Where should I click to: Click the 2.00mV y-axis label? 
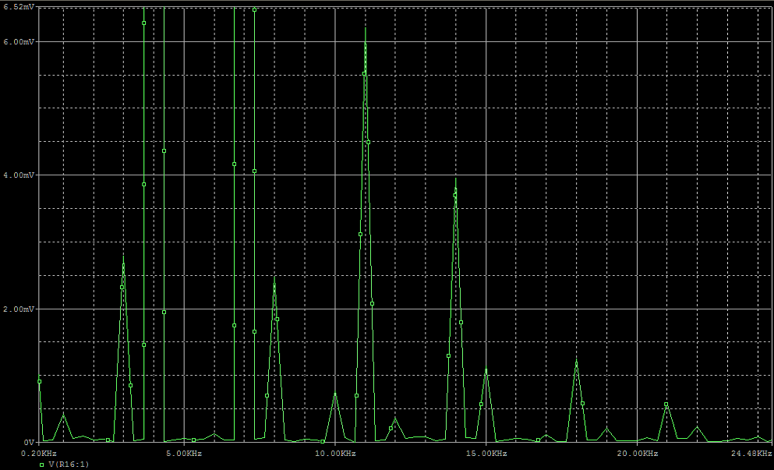[19, 309]
